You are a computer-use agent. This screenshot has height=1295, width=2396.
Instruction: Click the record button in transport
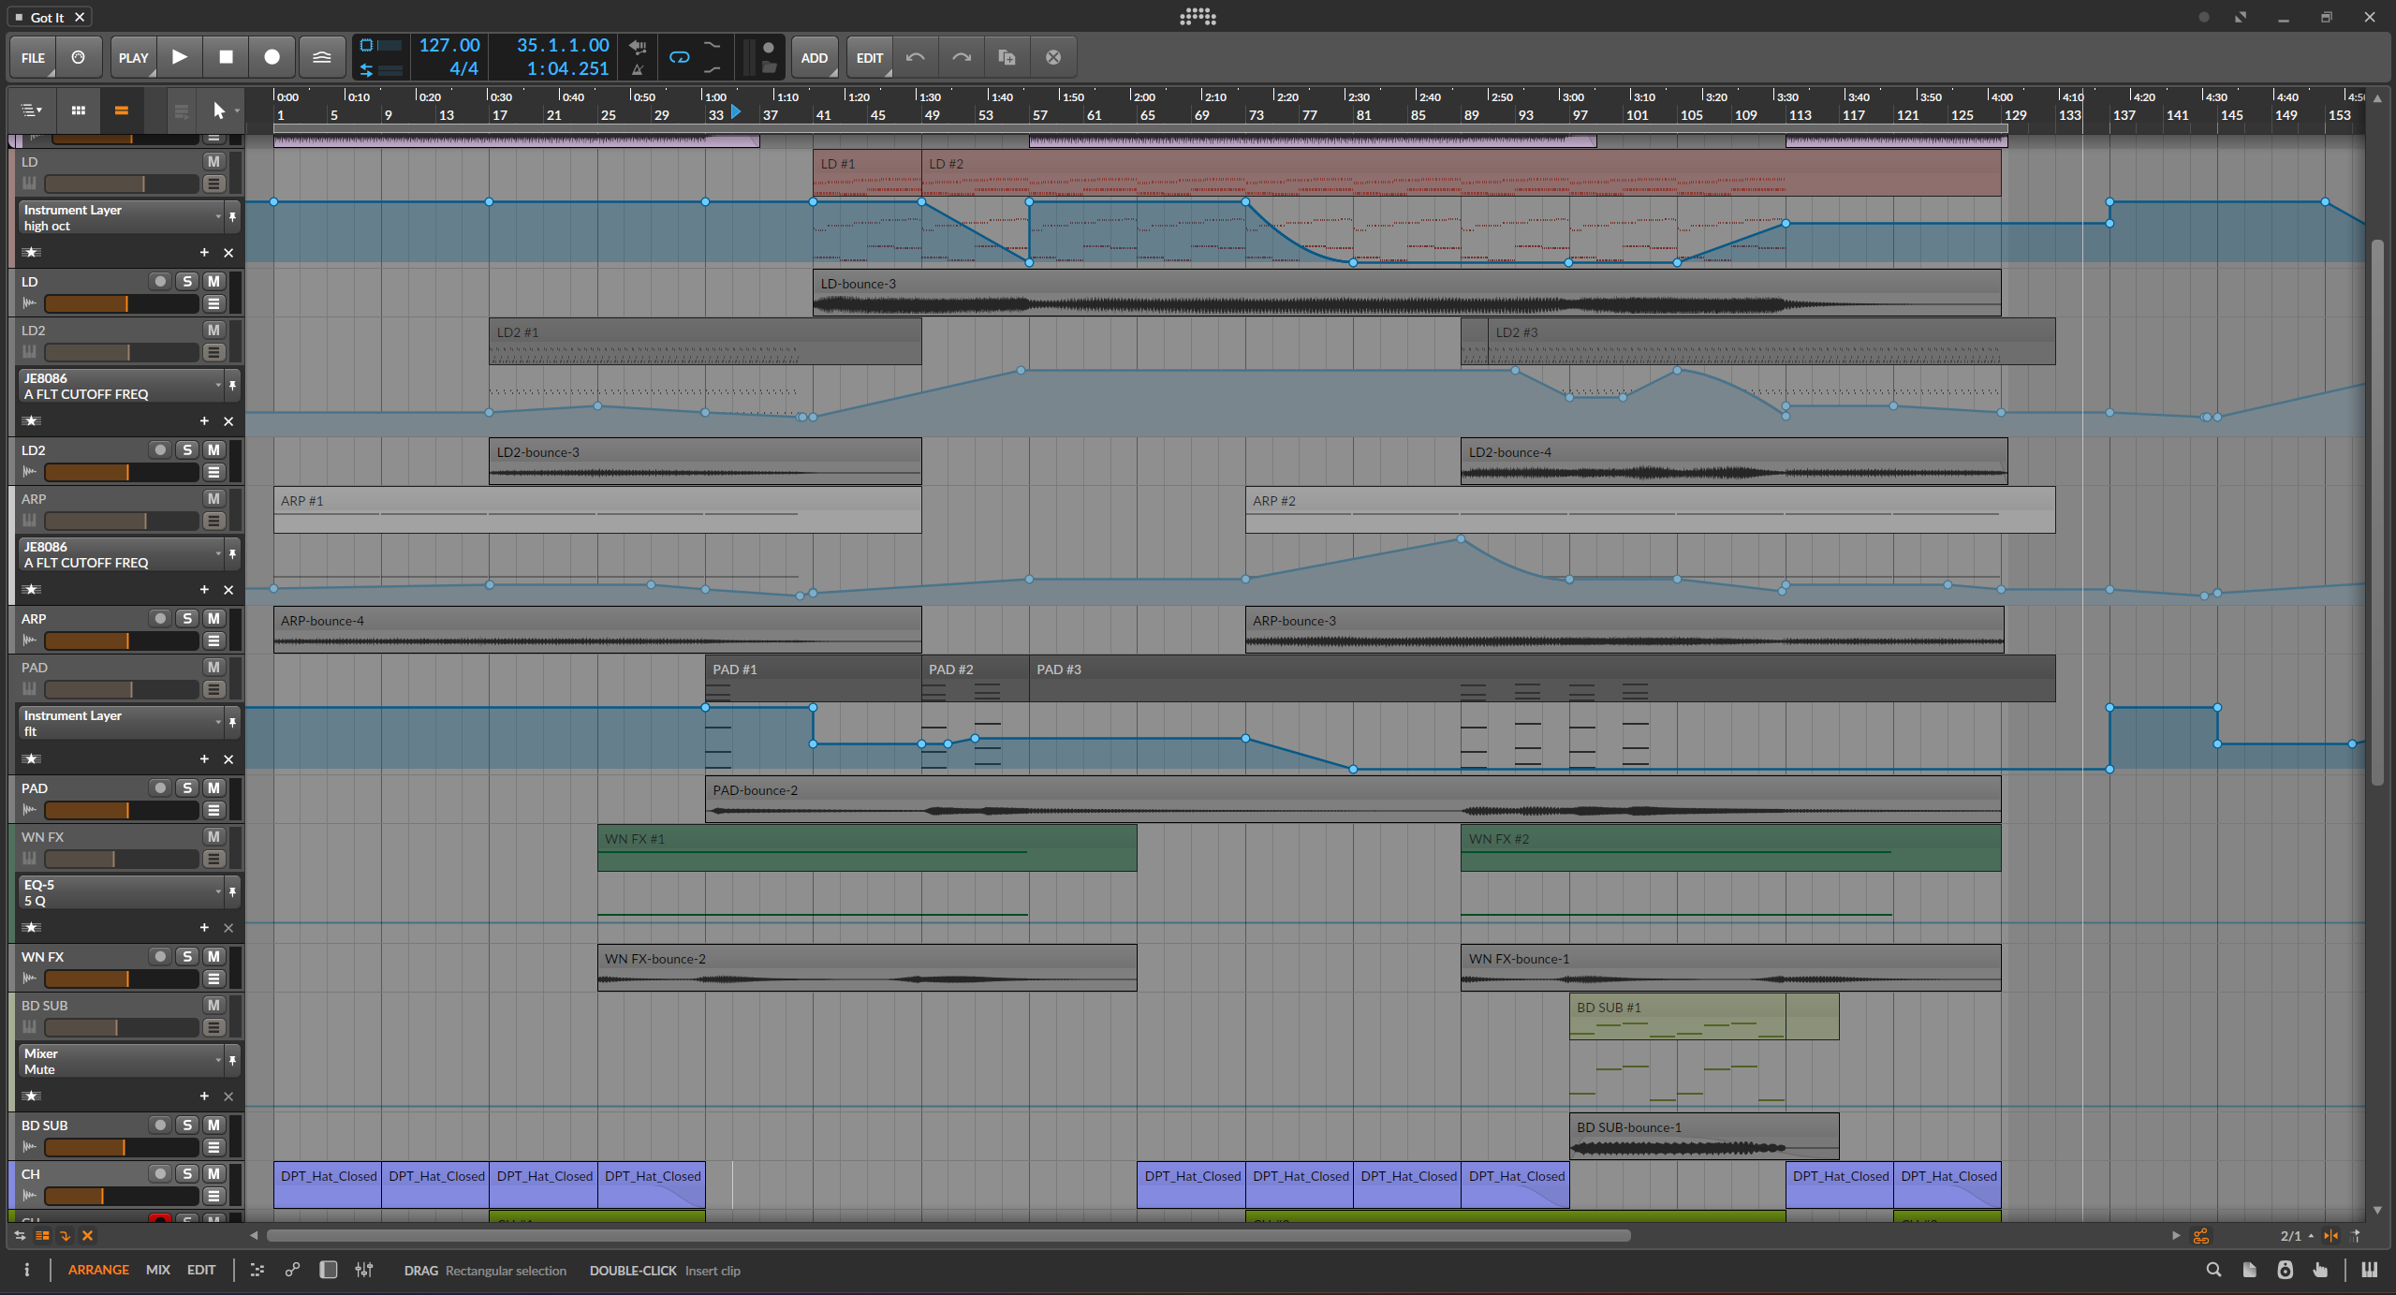[x=272, y=57]
